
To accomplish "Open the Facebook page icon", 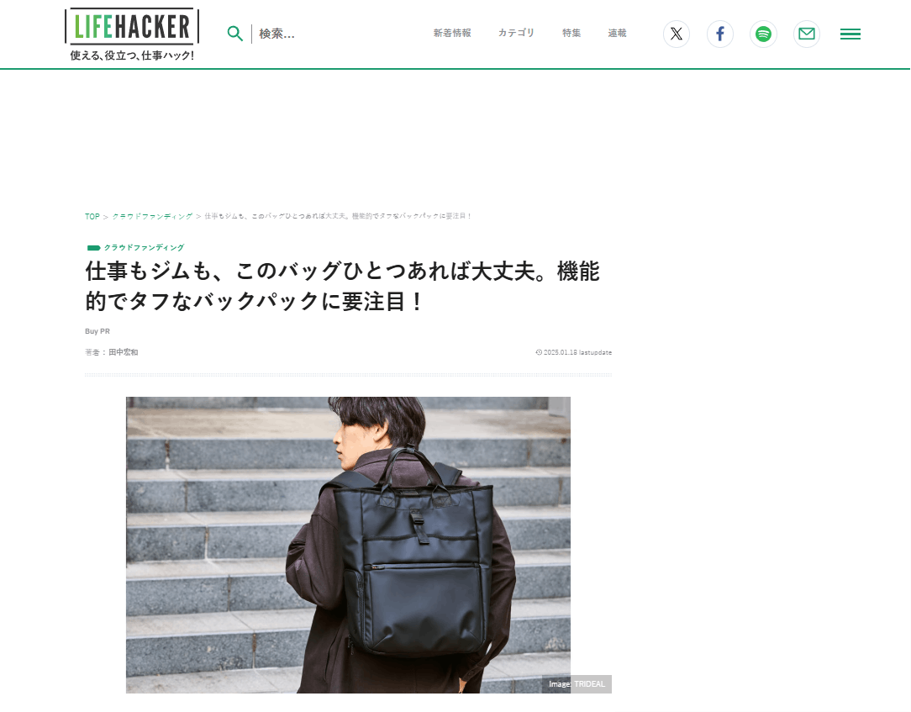I will [720, 34].
